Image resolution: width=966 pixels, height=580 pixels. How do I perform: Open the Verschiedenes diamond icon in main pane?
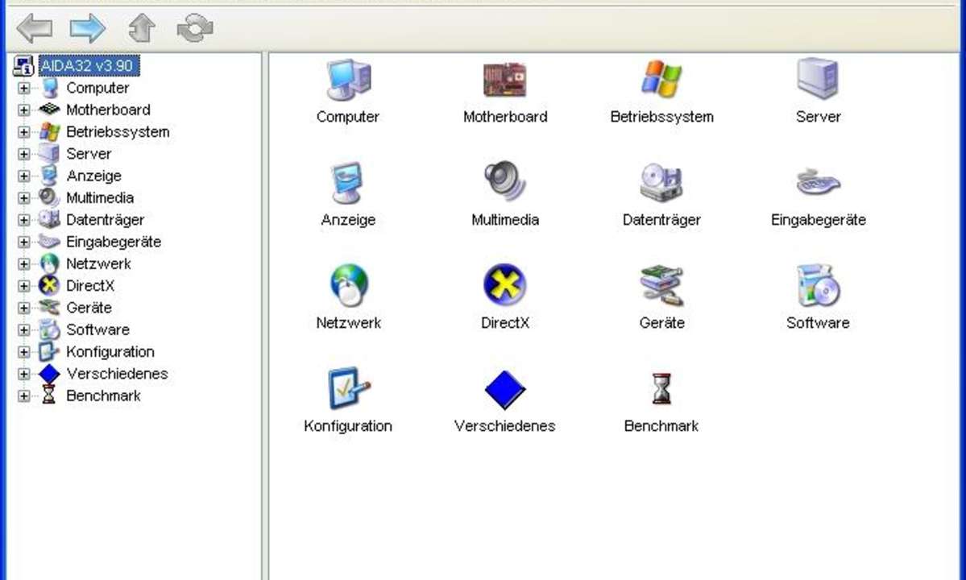coord(504,389)
